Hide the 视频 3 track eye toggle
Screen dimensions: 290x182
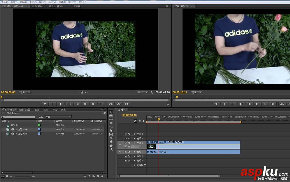pyautogui.click(x=126, y=134)
